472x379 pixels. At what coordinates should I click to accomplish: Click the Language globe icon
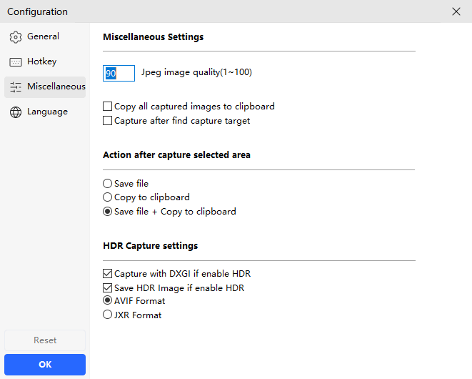point(16,112)
